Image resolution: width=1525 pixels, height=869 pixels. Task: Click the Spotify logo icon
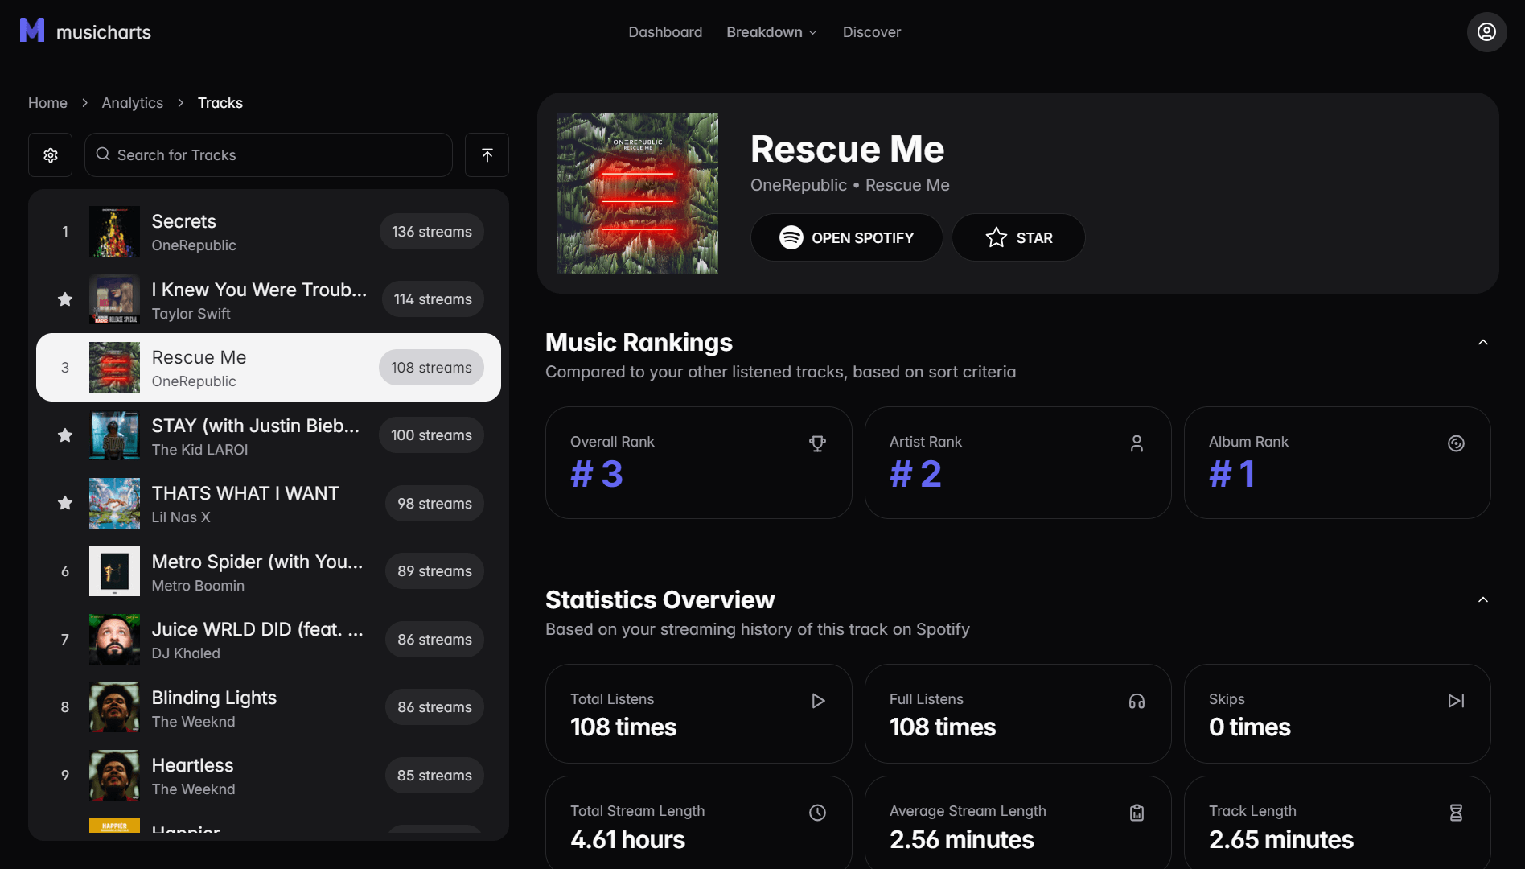[x=791, y=237]
